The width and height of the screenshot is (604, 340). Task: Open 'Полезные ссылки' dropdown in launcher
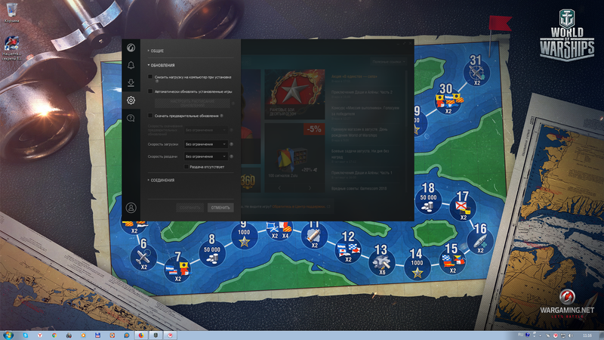pyautogui.click(x=388, y=62)
